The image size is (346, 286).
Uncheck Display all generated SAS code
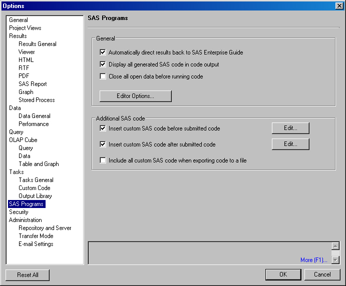coord(103,64)
